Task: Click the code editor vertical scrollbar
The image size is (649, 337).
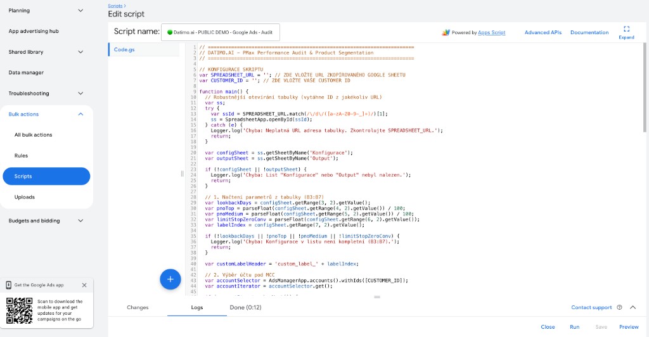Action: (x=645, y=88)
